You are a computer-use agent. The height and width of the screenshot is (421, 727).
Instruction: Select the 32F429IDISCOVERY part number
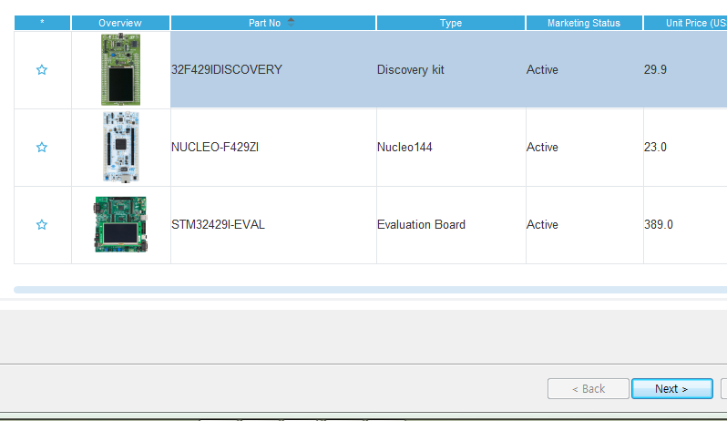[227, 69]
